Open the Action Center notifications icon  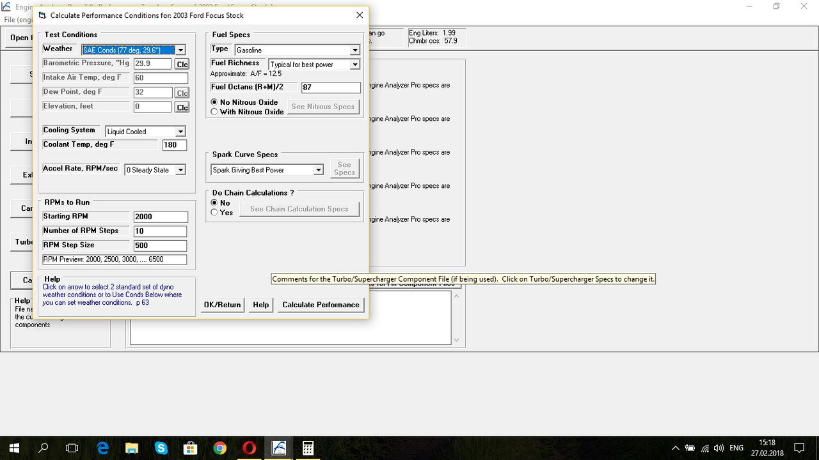(799, 448)
